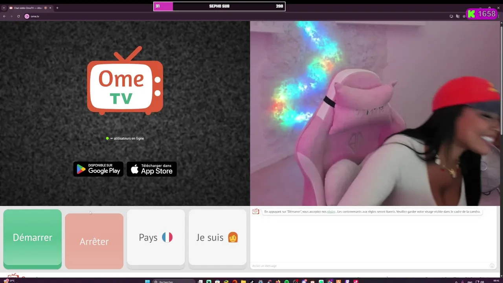
Task: Open the tab search dropdown
Action: [4, 8]
